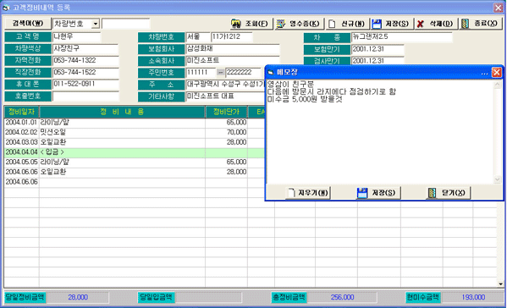
Task: Exit with 종료(X) button
Action: [481, 24]
